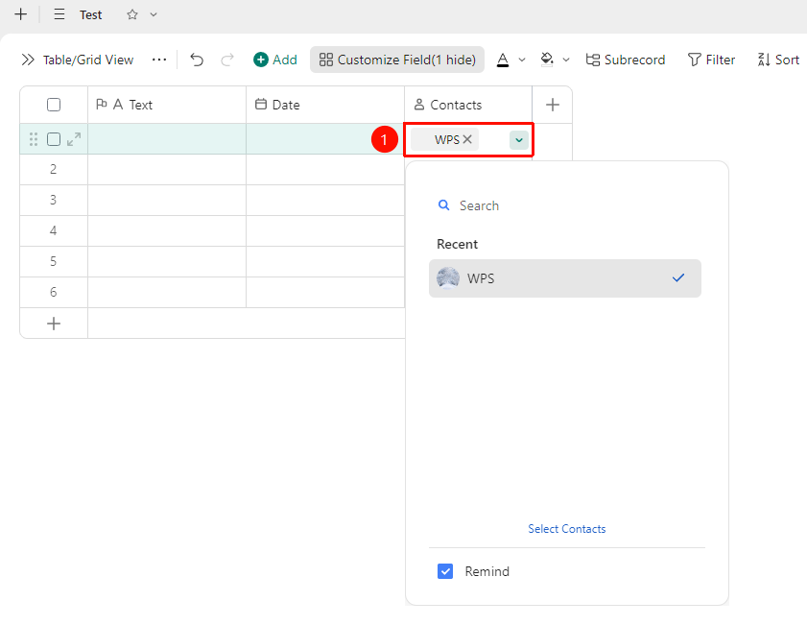Select row number 6

pos(54,293)
